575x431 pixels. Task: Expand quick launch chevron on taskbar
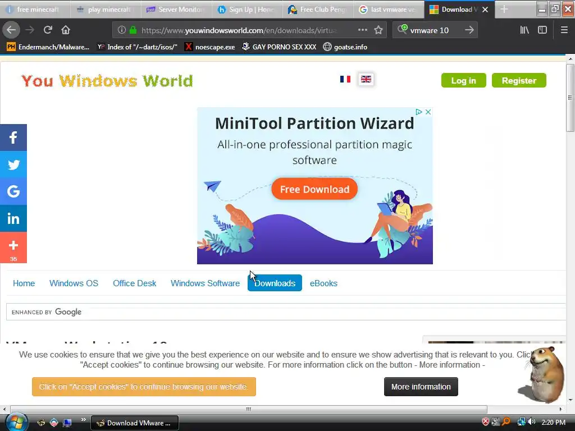click(83, 420)
